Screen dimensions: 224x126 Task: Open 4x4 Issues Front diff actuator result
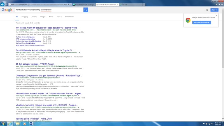point(46,28)
